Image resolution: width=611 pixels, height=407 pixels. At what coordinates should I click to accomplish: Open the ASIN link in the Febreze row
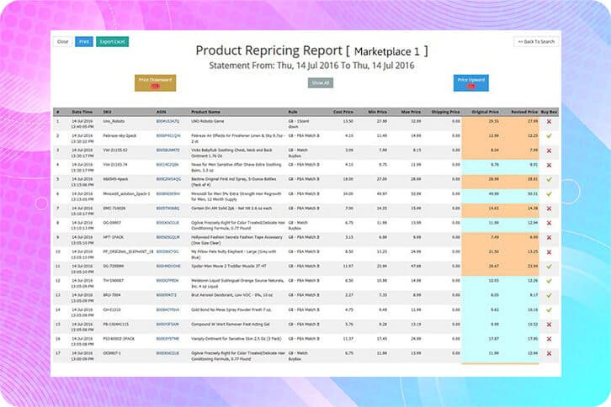(x=168, y=136)
